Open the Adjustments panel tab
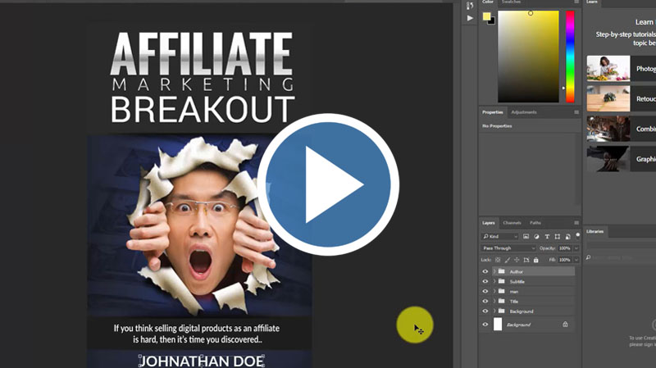Screen dimensions: 656x368 pyautogui.click(x=523, y=111)
